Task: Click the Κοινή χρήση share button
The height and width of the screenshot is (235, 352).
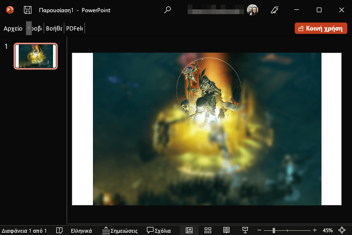Action: pyautogui.click(x=321, y=28)
